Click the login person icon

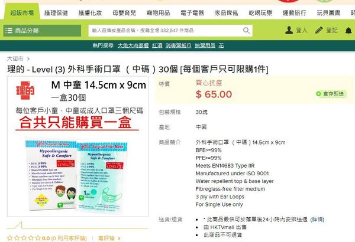coord(289,30)
